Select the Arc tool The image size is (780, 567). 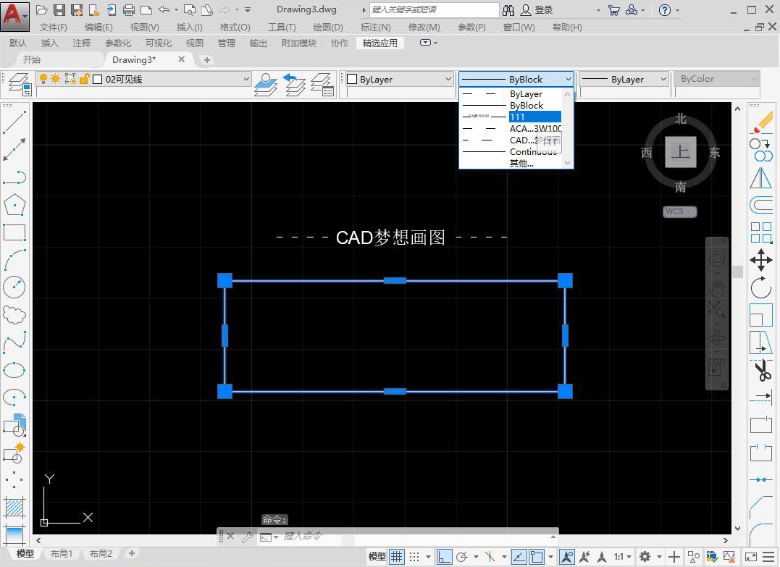tap(14, 260)
